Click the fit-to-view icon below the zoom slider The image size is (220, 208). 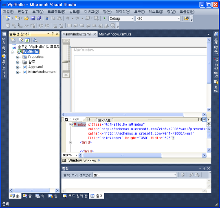pos(66,75)
